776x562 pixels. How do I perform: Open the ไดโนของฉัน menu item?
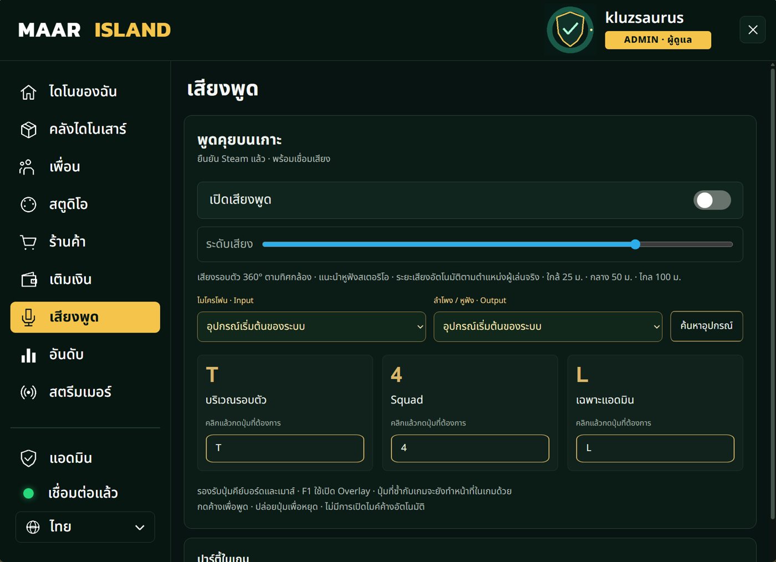tap(85, 92)
